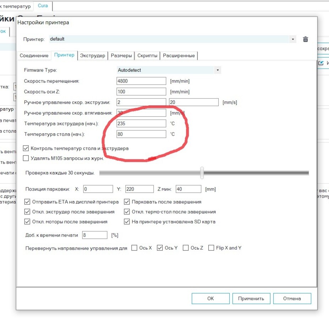
Task: Click the bed temperature field 80
Action: [x=141, y=134]
